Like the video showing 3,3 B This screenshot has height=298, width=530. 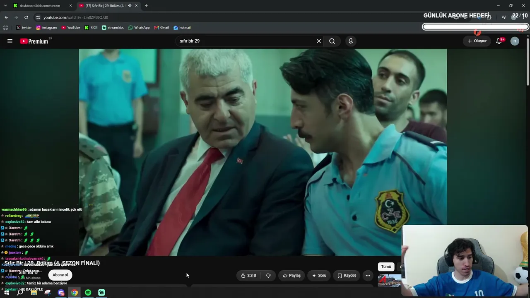tap(248, 275)
